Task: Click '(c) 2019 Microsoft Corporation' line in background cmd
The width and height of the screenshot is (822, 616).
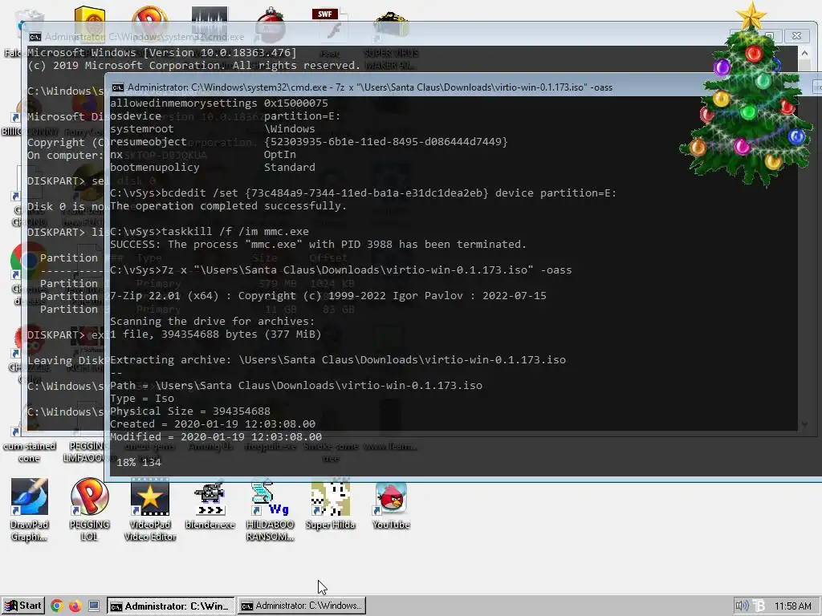Action: tap(194, 66)
